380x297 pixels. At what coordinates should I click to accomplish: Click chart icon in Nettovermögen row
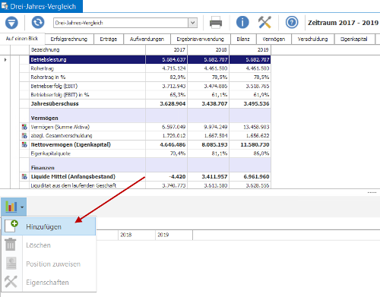24,144
